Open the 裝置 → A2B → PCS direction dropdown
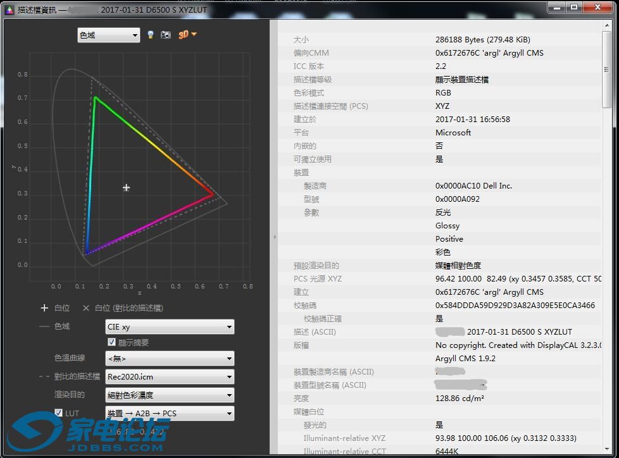This screenshot has width=619, height=458. 170,413
